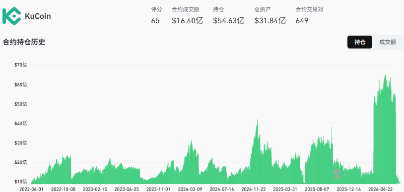404x192 pixels.
Task: Click the 2024-03-09 date axis label
Action: tap(190, 189)
